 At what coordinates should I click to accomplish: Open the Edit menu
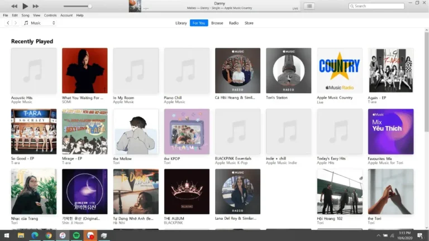pyautogui.click(x=15, y=15)
